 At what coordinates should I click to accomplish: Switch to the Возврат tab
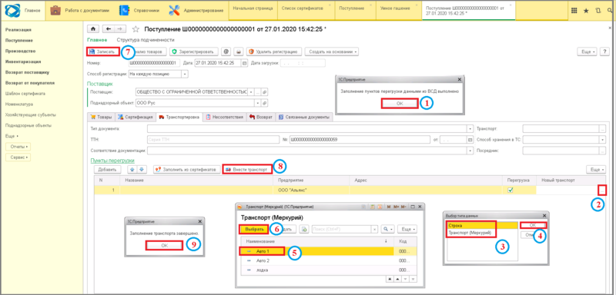(261, 117)
